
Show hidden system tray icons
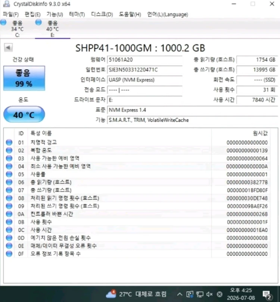tap(180, 294)
